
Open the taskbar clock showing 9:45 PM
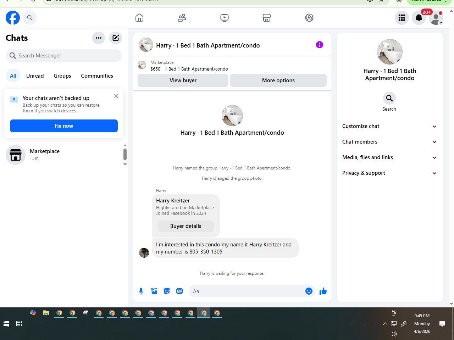(x=422, y=324)
